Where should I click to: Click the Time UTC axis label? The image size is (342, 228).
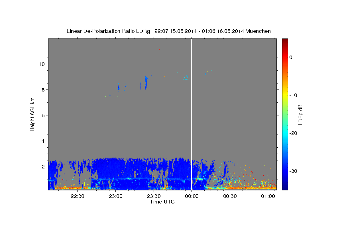point(162,202)
